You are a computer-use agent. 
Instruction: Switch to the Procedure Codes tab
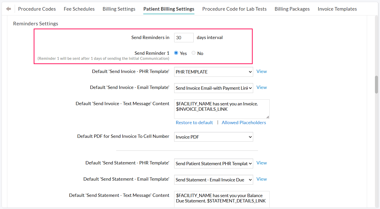point(37,9)
